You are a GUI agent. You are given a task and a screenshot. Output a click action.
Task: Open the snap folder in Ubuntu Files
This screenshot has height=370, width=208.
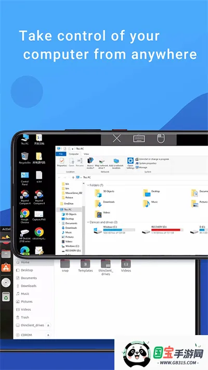65,266
